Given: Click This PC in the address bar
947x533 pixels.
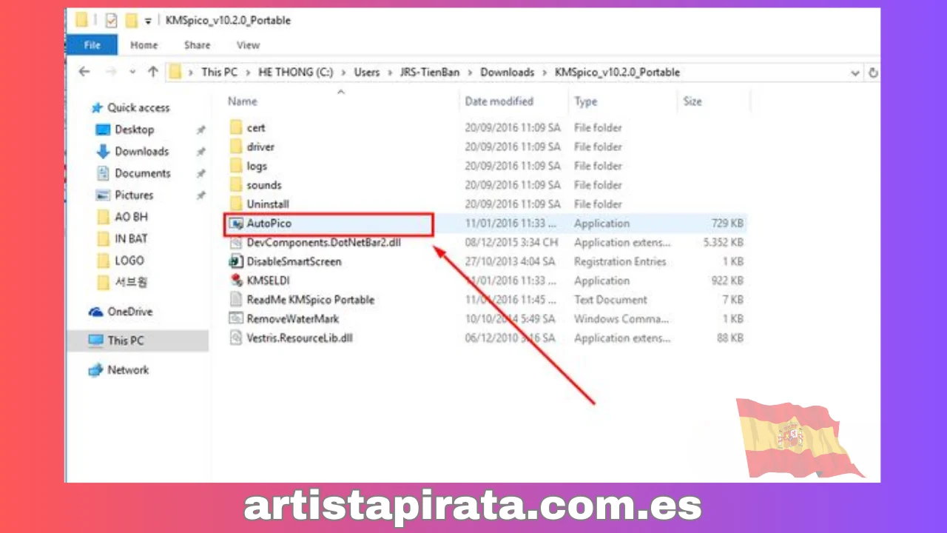Looking at the screenshot, I should (x=219, y=72).
